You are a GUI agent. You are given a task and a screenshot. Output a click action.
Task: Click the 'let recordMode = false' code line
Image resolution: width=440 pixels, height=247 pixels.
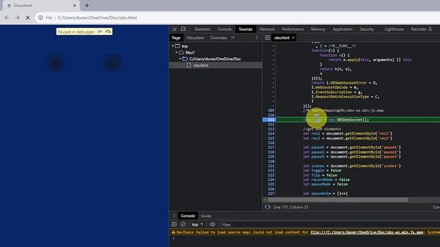[x=327, y=180]
